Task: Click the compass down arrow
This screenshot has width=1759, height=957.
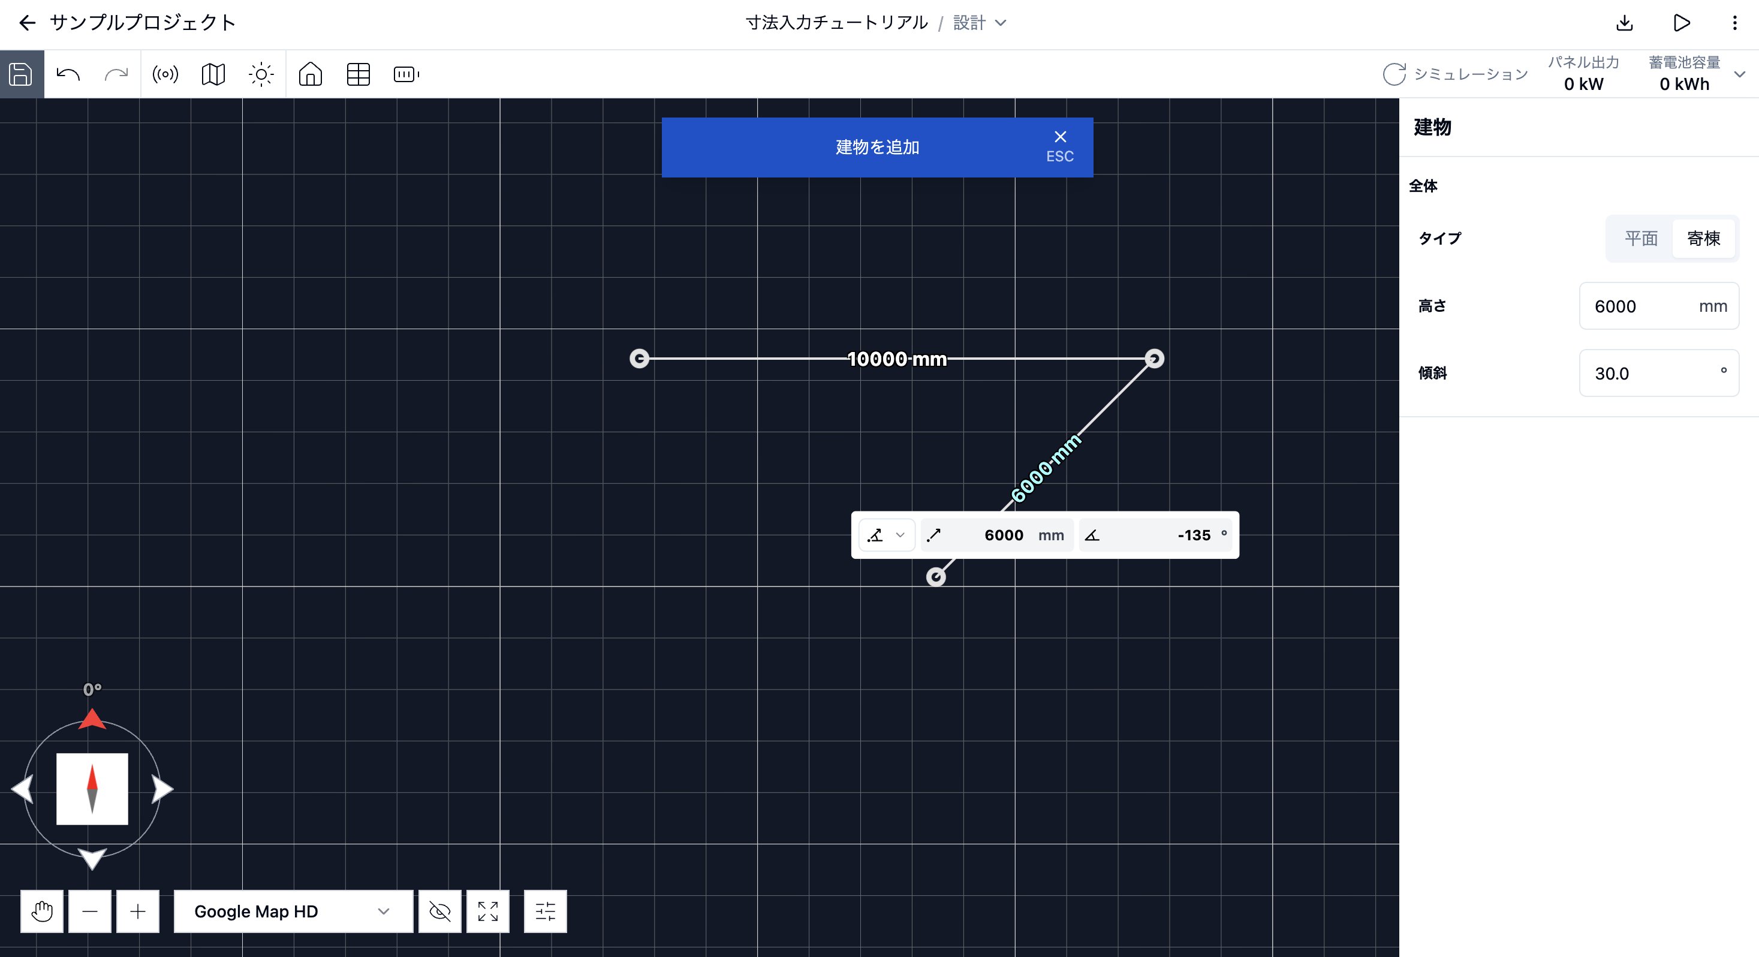Action: tap(92, 859)
